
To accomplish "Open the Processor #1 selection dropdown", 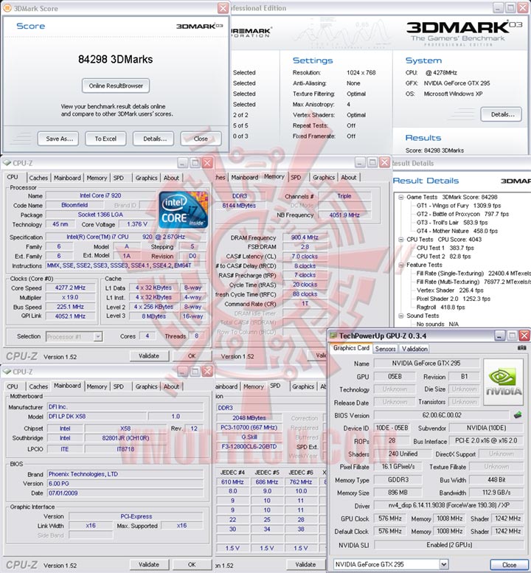I will (97, 336).
